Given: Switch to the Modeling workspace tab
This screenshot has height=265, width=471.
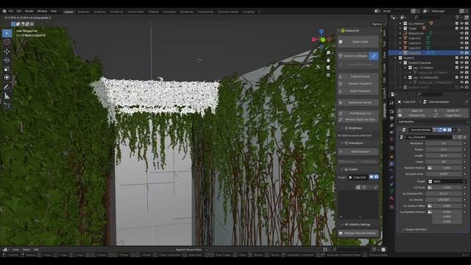Looking at the screenshot, I should click(x=83, y=12).
